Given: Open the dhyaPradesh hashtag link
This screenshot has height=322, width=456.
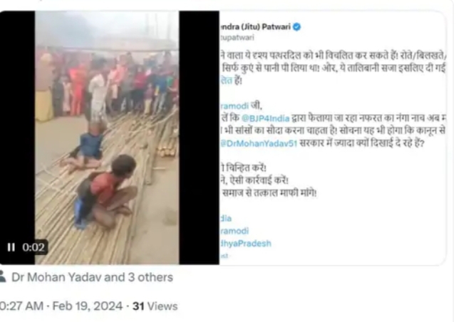Looking at the screenshot, I should (245, 243).
